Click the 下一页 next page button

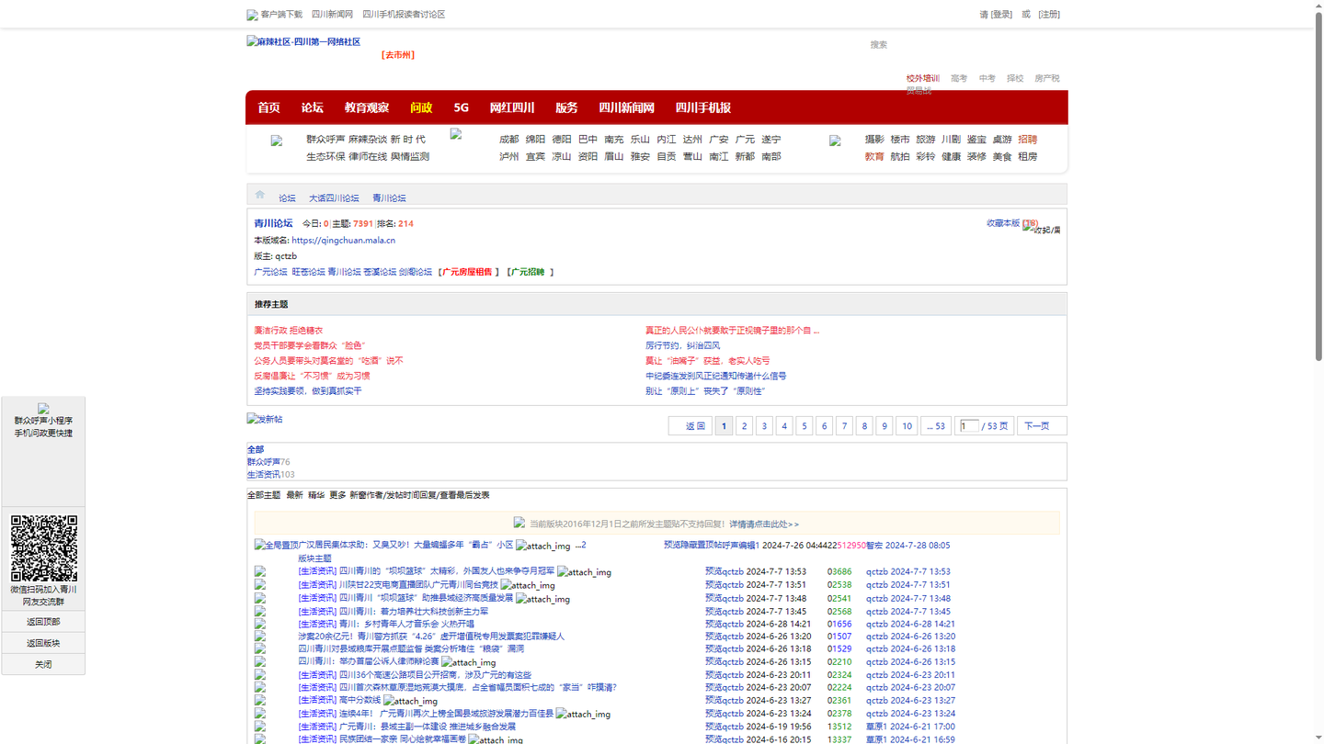click(1042, 426)
